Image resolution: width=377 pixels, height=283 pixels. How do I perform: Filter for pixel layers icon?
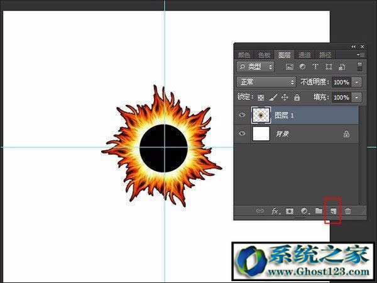(290, 66)
